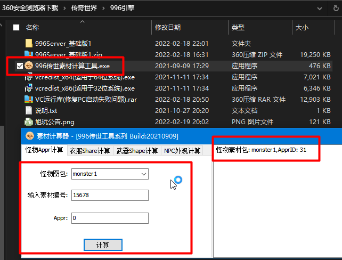Viewport: 342px width, 260px height.
Task: Sort files by 类型 column header
Action: pos(238,28)
